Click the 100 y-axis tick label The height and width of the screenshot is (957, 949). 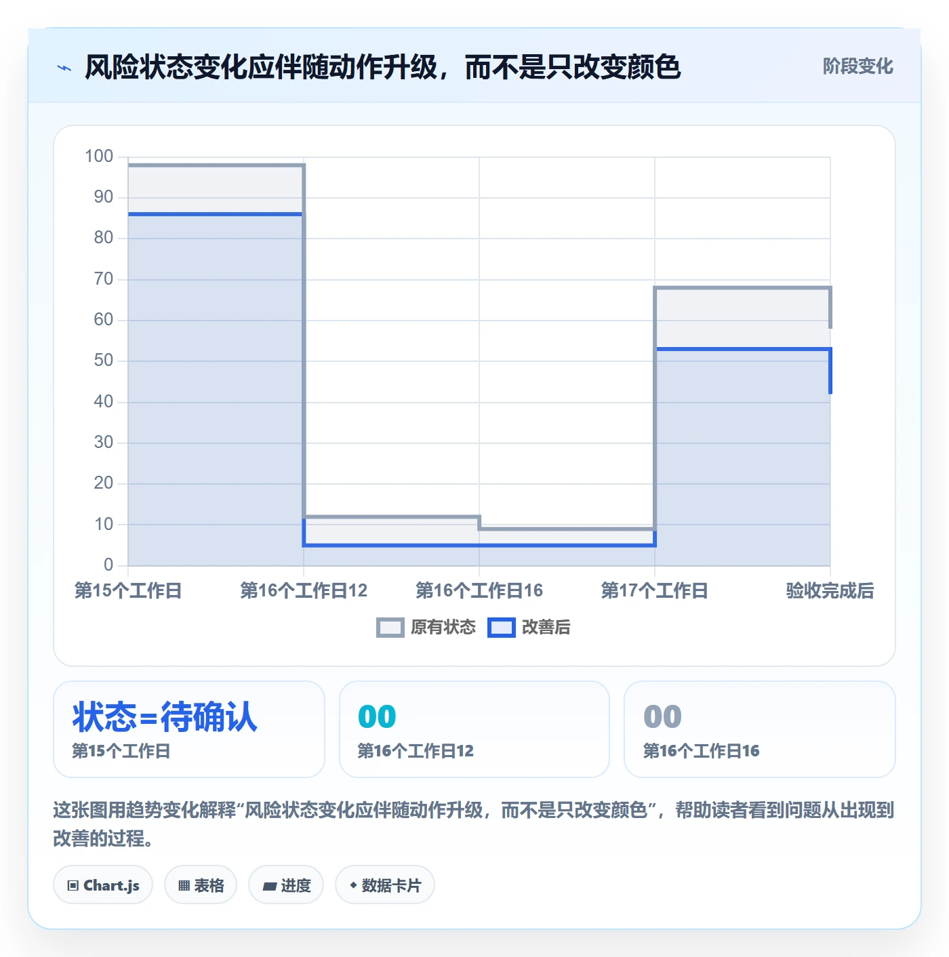pos(99,157)
